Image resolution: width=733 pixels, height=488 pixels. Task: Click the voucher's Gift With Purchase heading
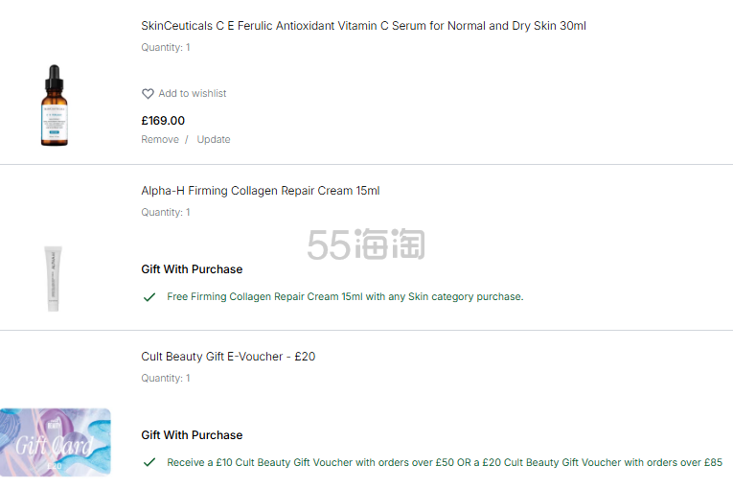192,435
